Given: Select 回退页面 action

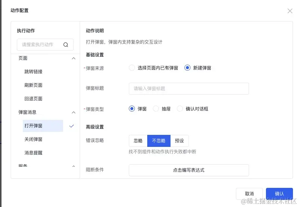Looking at the screenshot, I should [33, 99].
